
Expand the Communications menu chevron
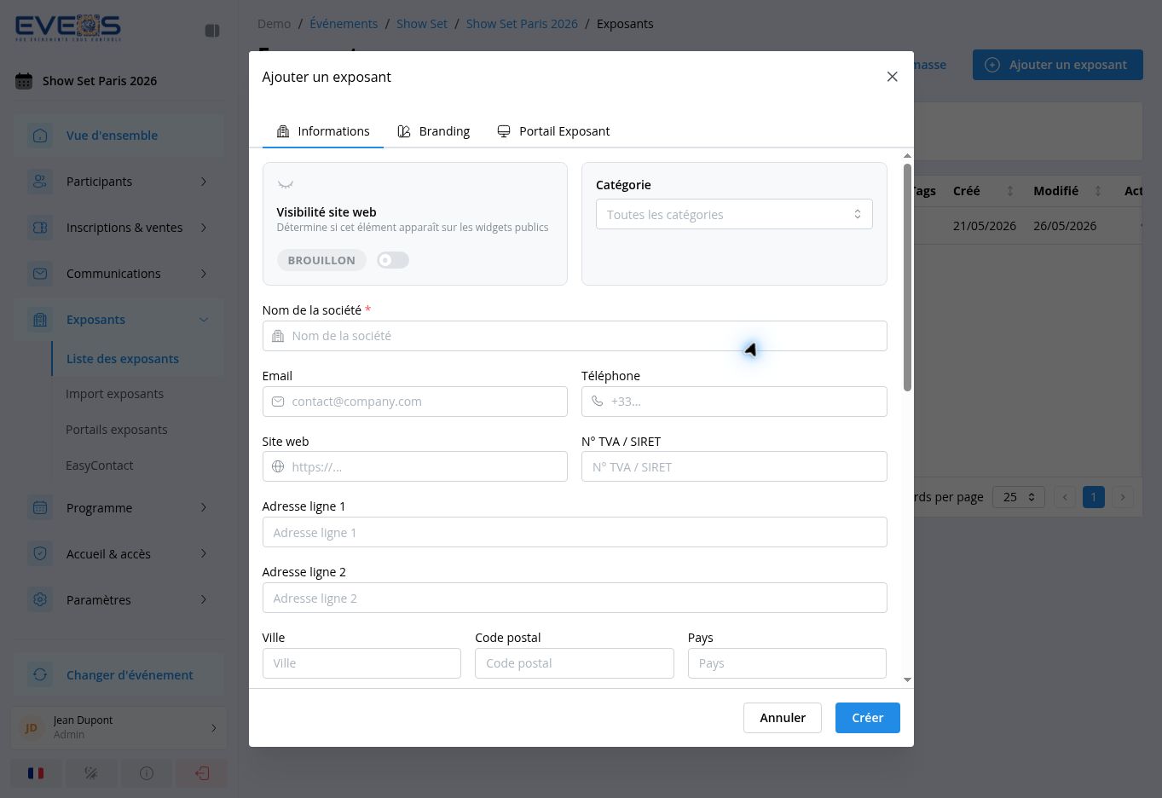(x=204, y=274)
